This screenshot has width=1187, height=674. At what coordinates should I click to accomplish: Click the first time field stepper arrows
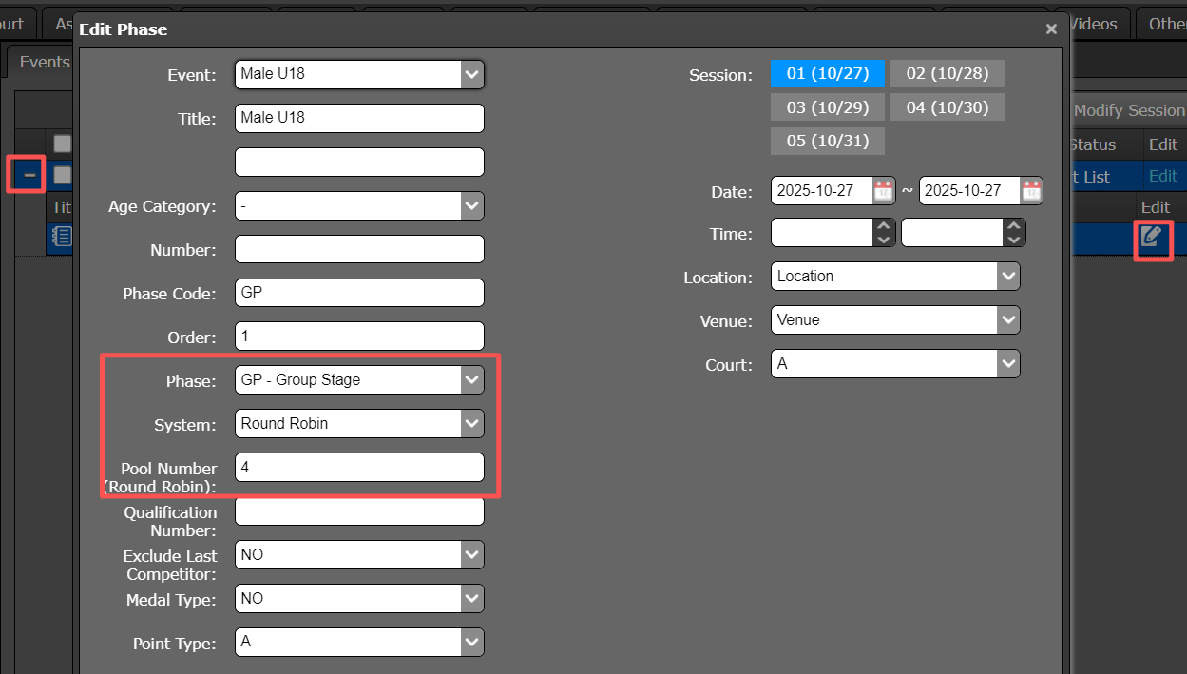pyautogui.click(x=884, y=233)
